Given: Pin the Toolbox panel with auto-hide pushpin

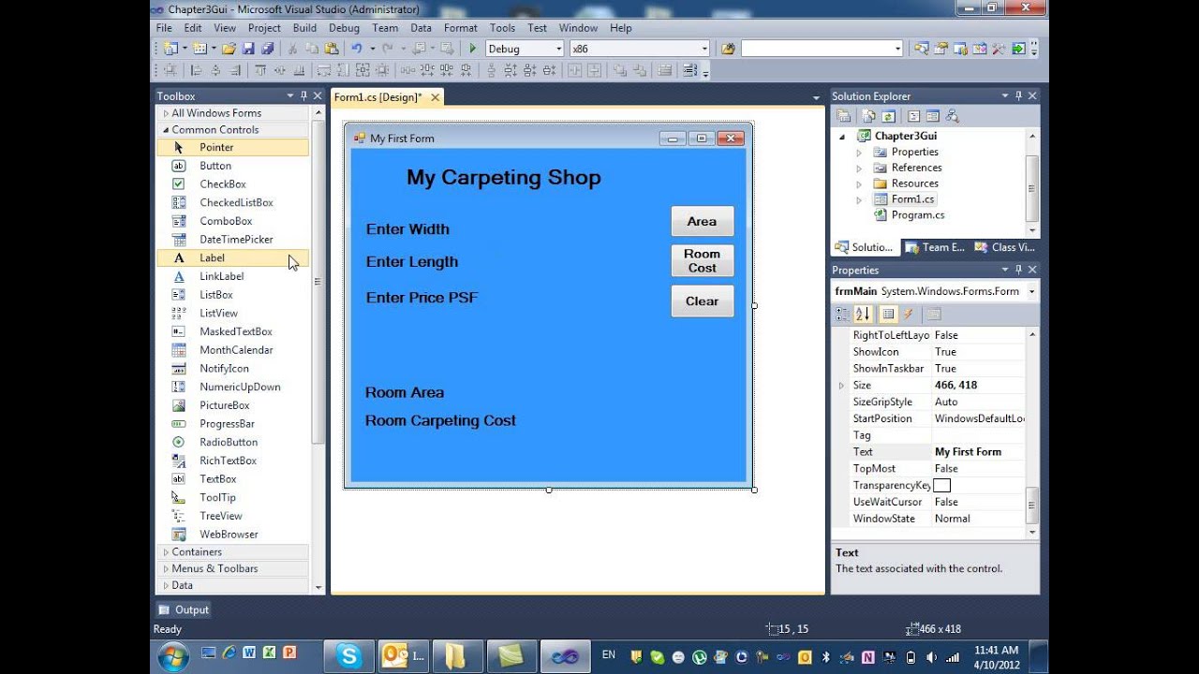Looking at the screenshot, I should (304, 95).
